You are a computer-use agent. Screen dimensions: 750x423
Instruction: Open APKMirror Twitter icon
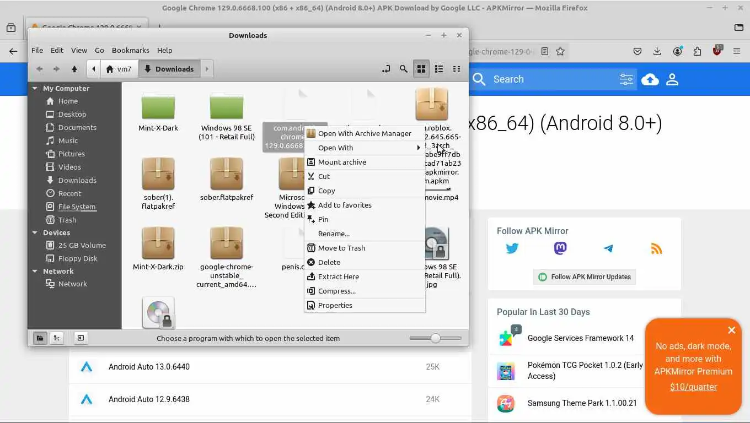512,248
